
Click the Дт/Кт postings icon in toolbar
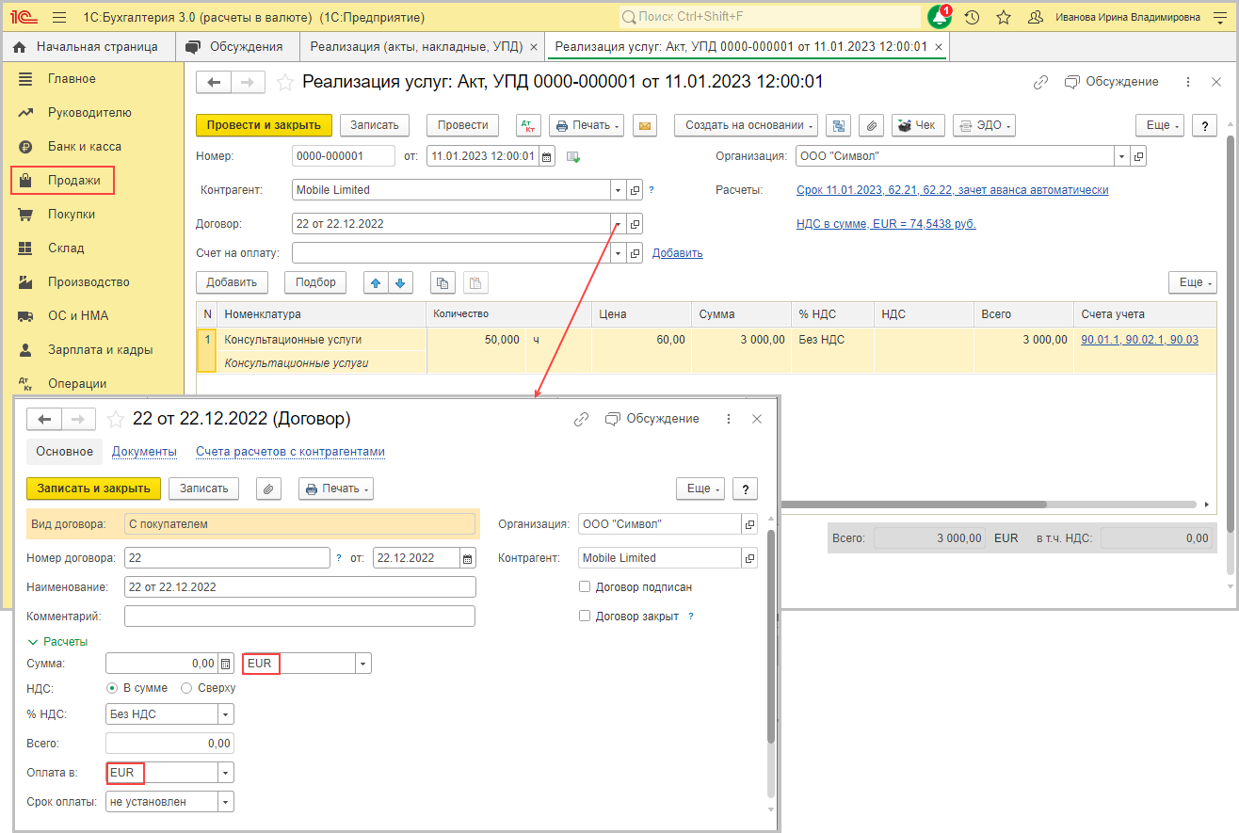pos(528,125)
